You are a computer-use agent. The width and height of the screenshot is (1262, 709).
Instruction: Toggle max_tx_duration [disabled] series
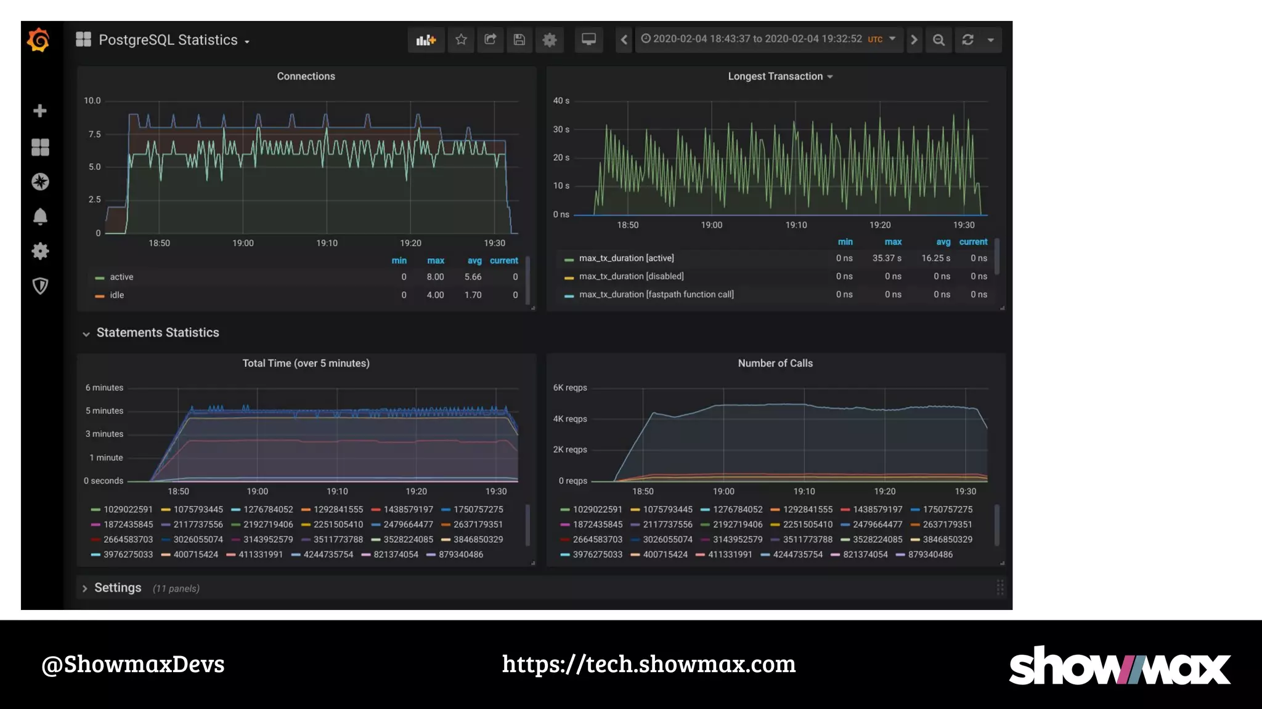click(x=631, y=276)
